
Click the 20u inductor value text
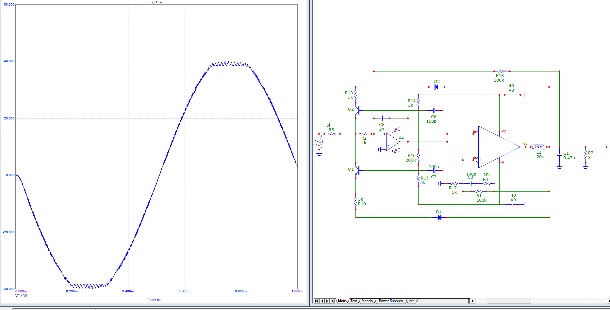tap(540, 157)
